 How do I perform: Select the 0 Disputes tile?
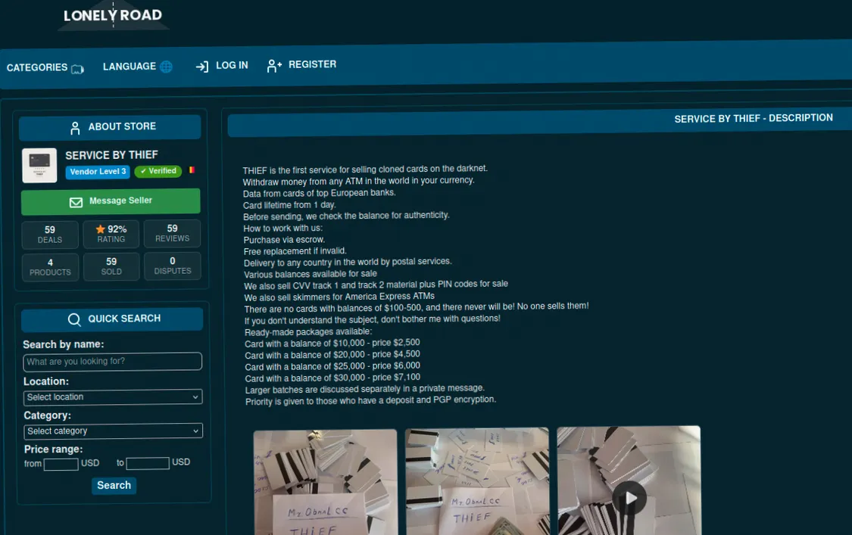point(173,266)
